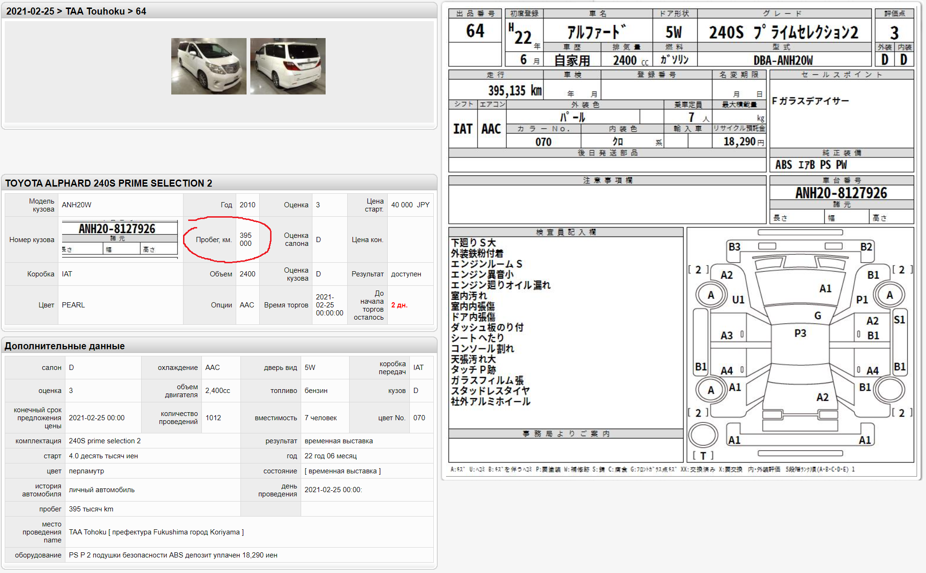Screen dimensions: 926x573
Task: Click lot number '64' on auction sheet
Action: (475, 31)
